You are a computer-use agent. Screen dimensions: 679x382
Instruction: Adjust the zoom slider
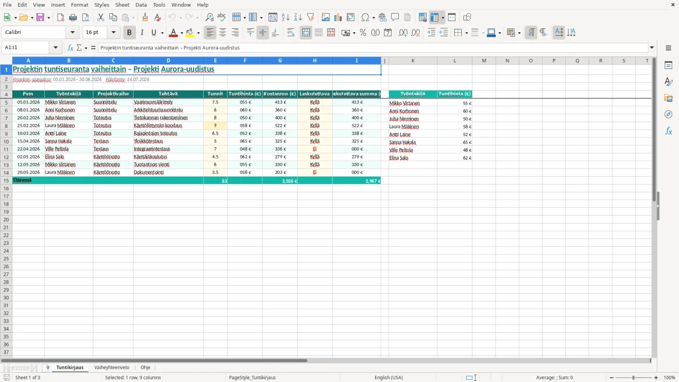pos(634,377)
